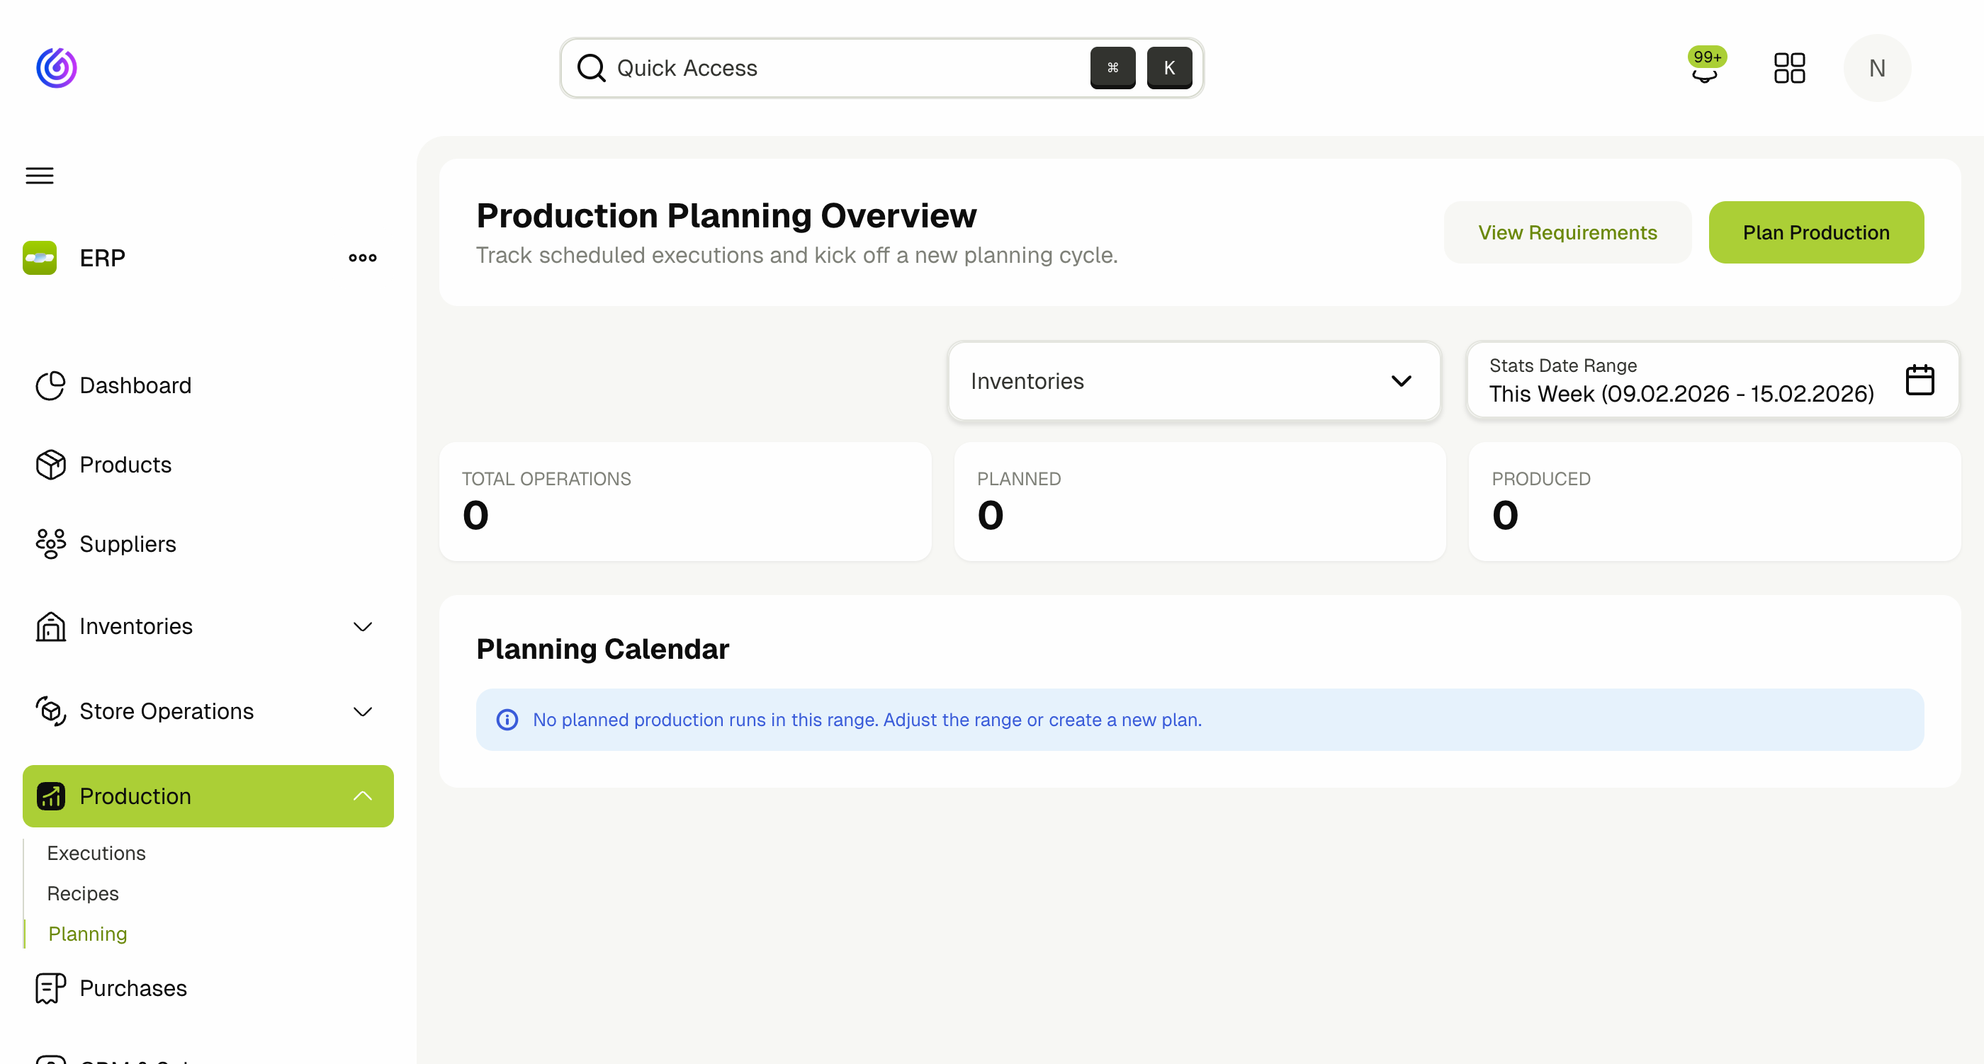
Task: Click the company logo top left
Action: 56,68
